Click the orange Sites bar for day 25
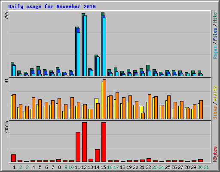 click(169, 107)
